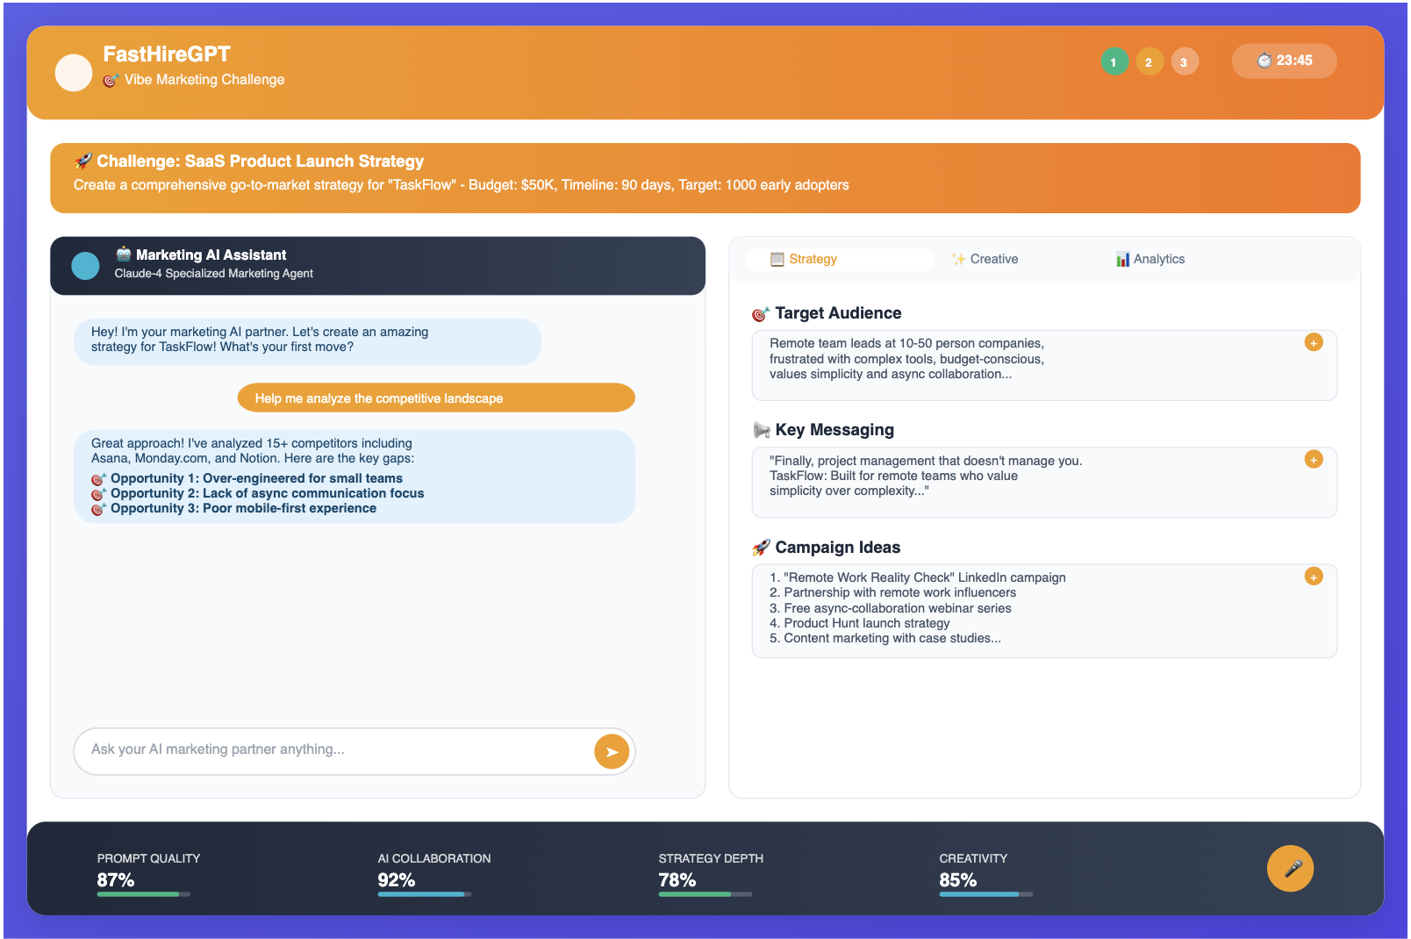Select step 3 progress indicator
1411x939 pixels.
tap(1184, 62)
